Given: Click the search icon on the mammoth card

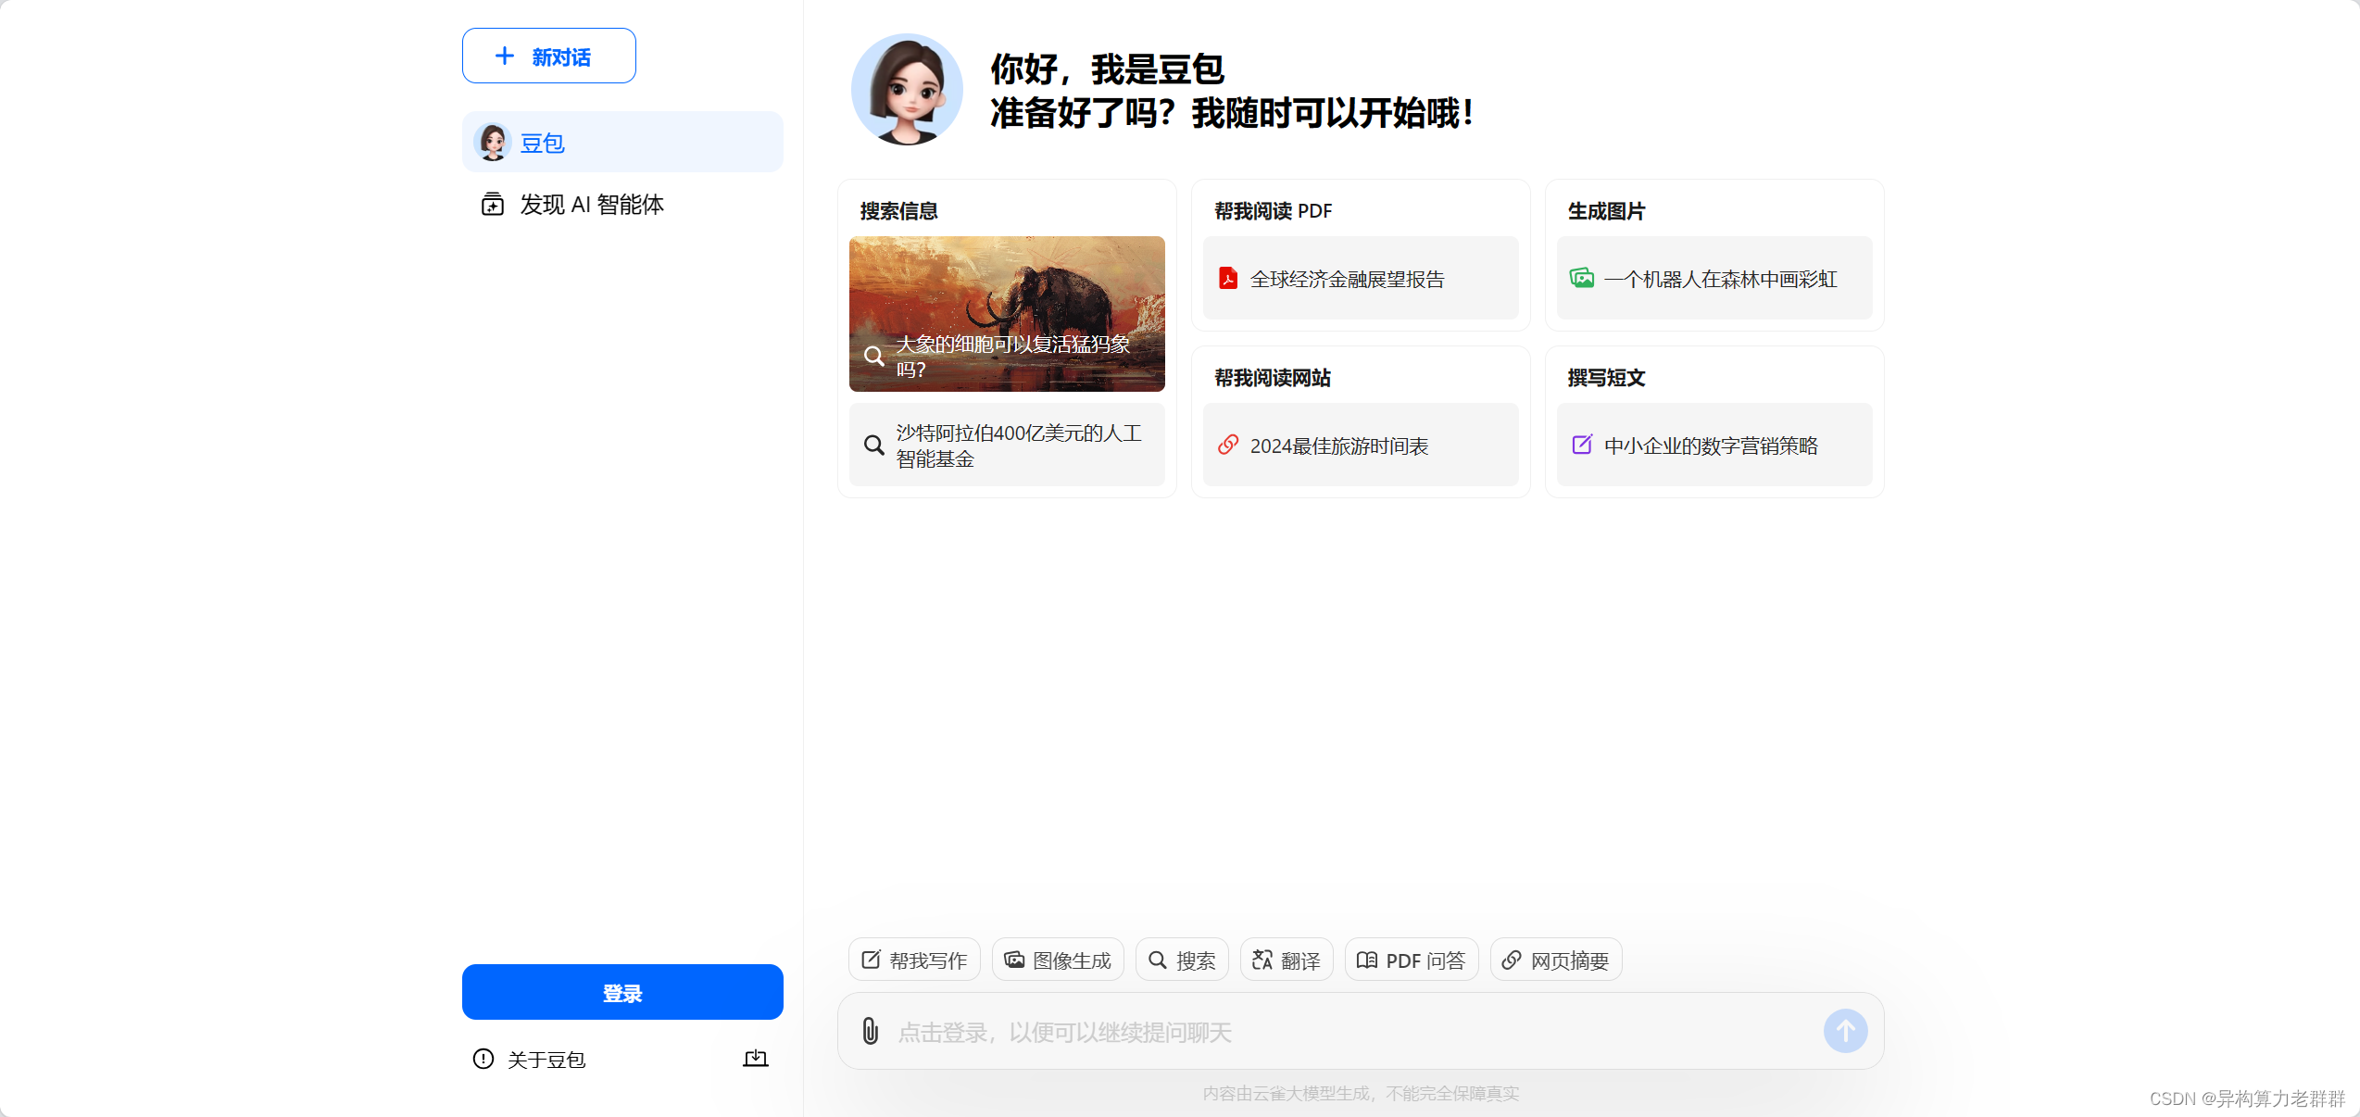Looking at the screenshot, I should [873, 357].
